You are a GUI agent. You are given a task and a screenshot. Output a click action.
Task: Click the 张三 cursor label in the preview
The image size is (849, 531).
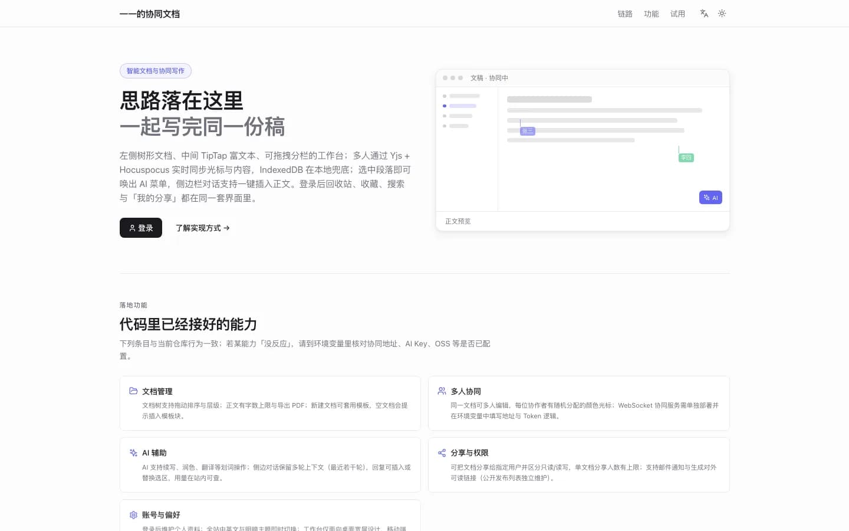point(528,131)
